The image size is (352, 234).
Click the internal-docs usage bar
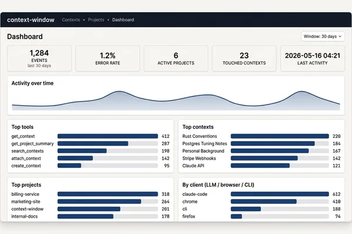click(x=107, y=216)
